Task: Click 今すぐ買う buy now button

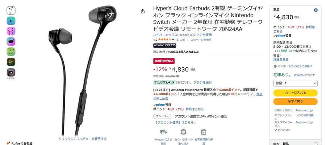Action: point(295,101)
